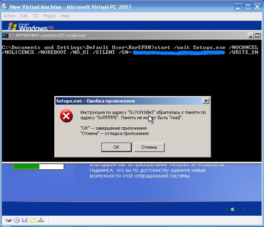Minimize the cmd.exe window
The width and height of the screenshot is (264, 227).
point(251,35)
